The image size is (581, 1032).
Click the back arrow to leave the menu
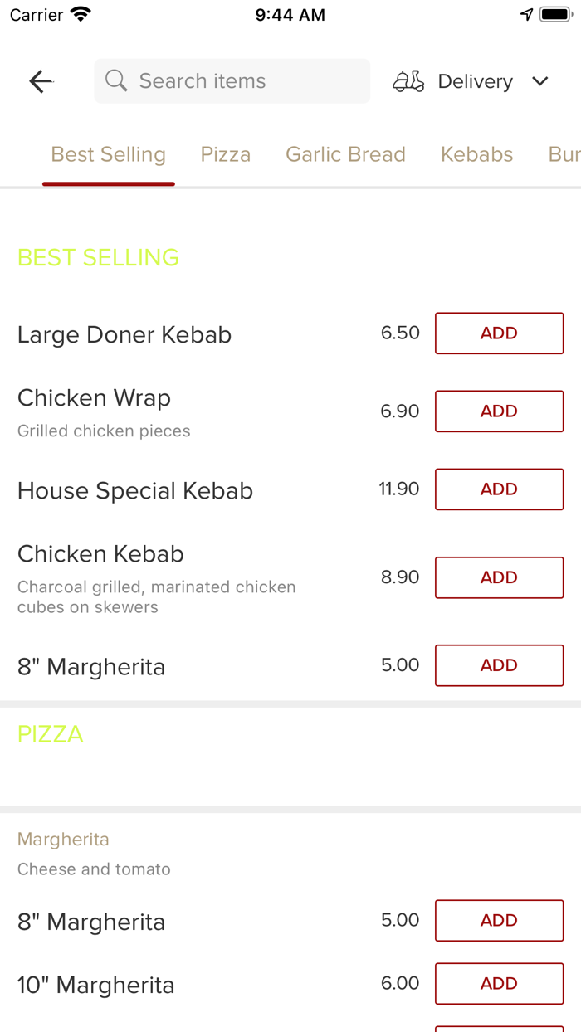click(x=40, y=81)
